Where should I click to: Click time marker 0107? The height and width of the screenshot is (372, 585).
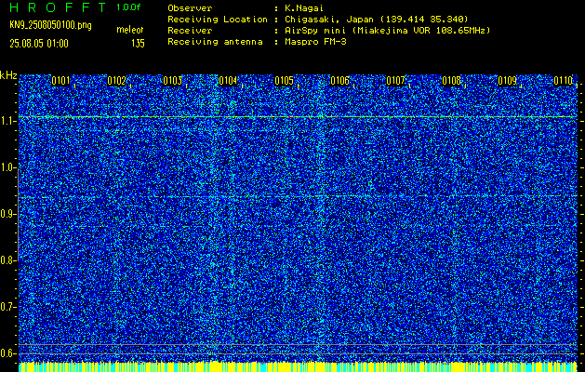click(396, 81)
